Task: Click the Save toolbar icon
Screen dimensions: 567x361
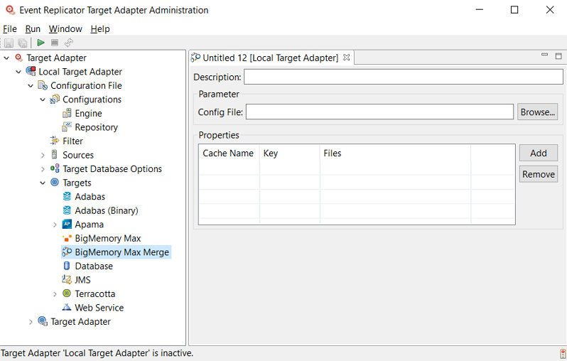Action: click(x=9, y=43)
